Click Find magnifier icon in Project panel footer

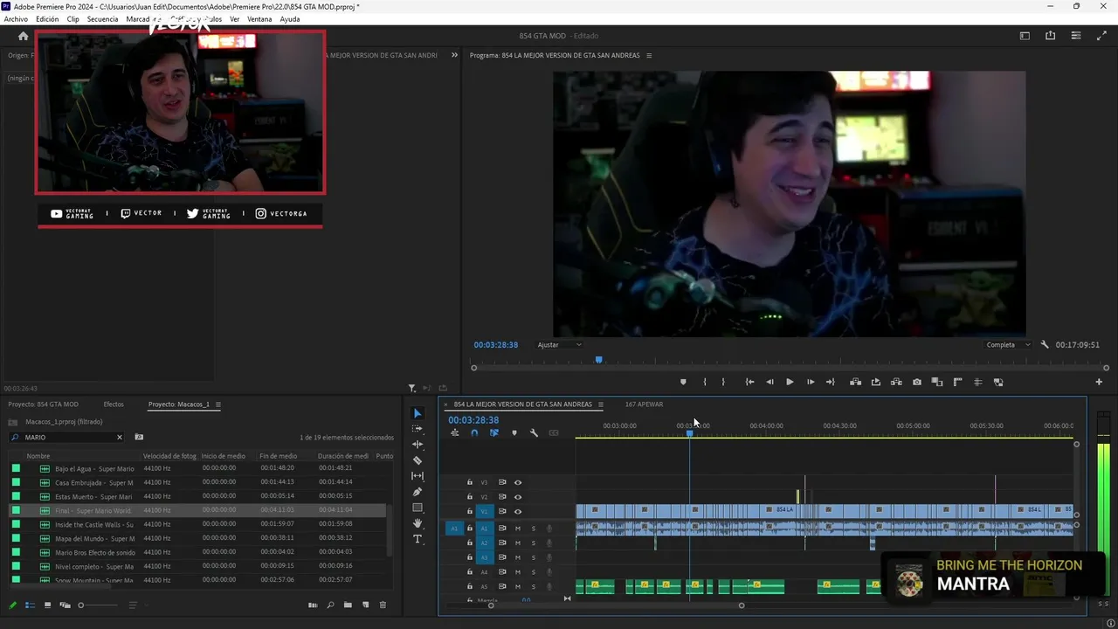(x=330, y=605)
